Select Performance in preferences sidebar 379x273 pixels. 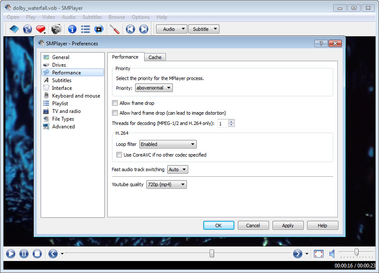click(73, 73)
